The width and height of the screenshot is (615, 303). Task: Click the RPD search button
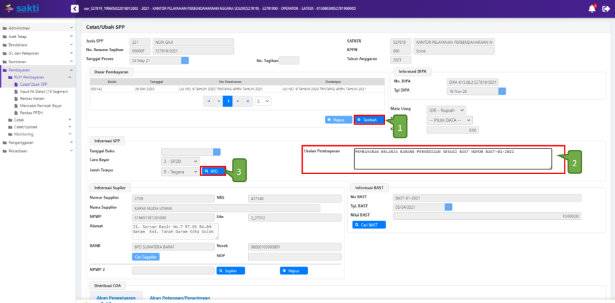click(214, 171)
